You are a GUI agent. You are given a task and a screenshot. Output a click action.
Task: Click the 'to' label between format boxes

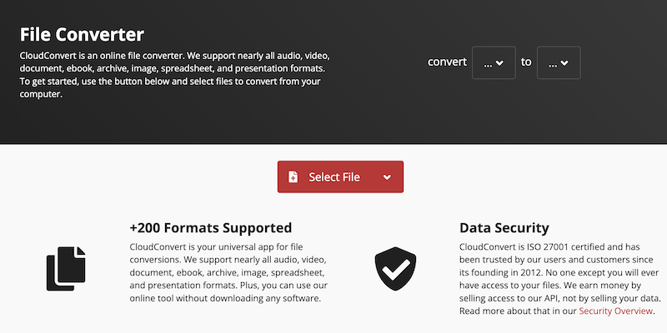point(526,62)
